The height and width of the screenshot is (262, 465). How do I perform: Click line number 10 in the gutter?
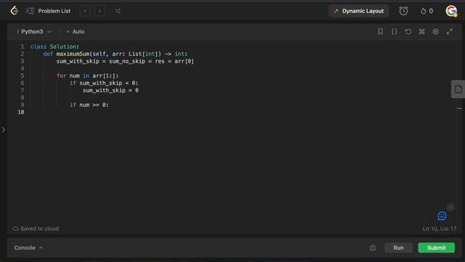[x=21, y=112]
